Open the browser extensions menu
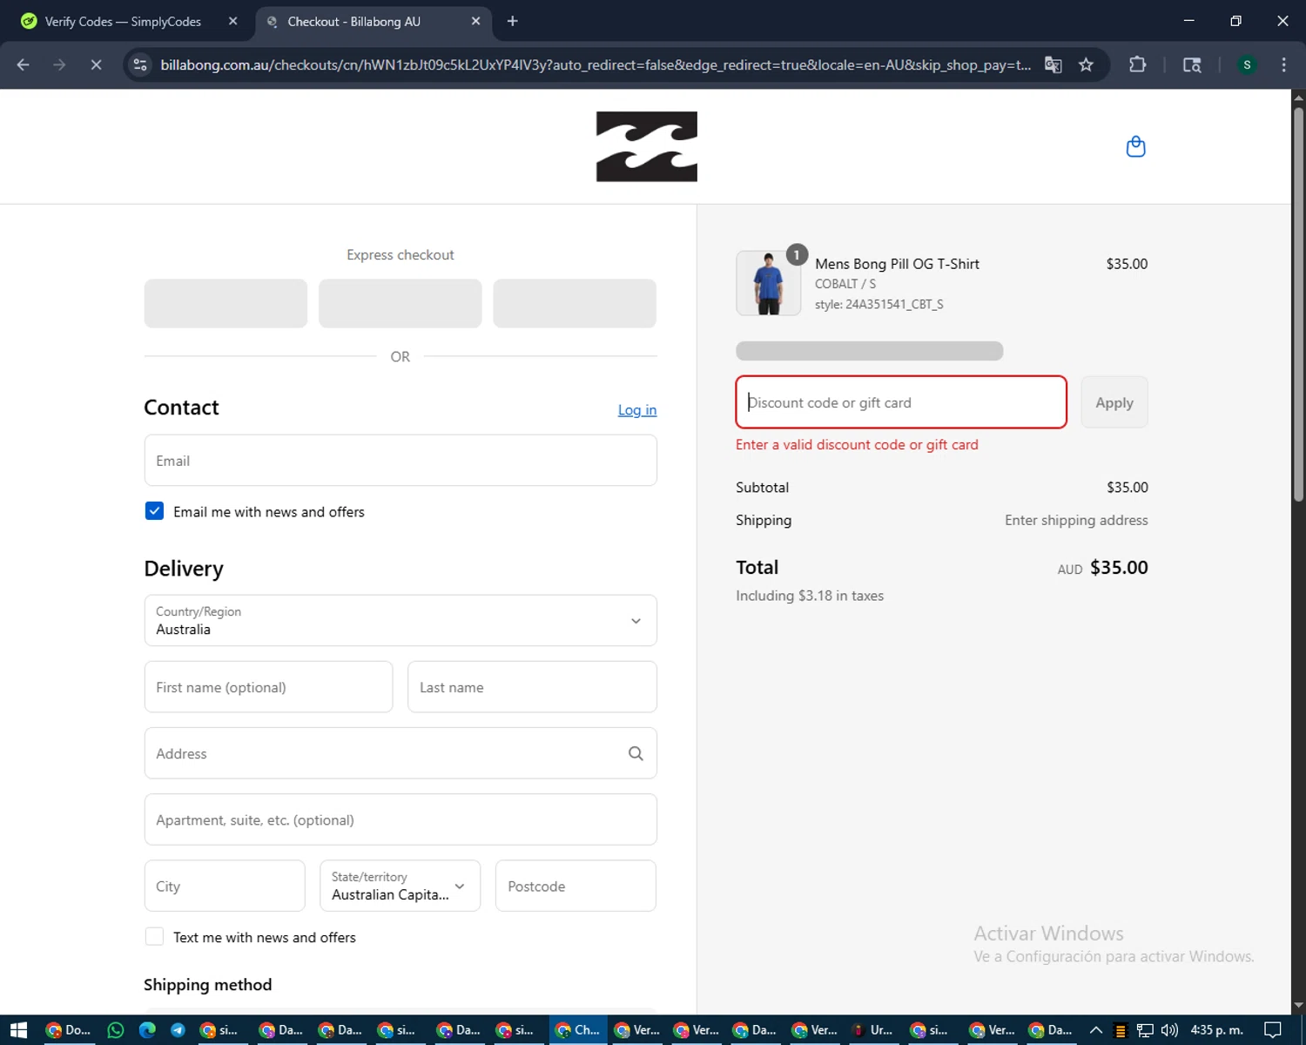Image resolution: width=1306 pixels, height=1045 pixels. pos(1137,64)
